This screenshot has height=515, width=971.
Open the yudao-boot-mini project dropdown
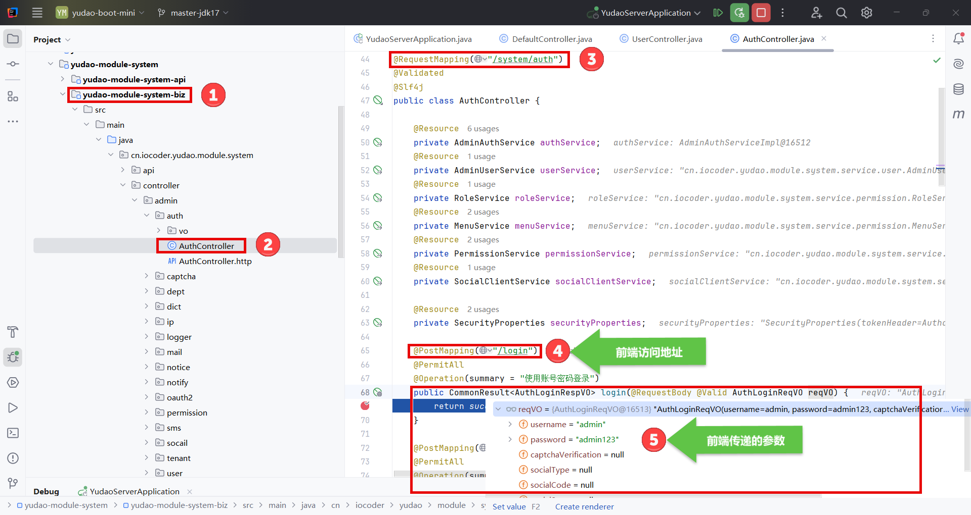pyautogui.click(x=100, y=13)
